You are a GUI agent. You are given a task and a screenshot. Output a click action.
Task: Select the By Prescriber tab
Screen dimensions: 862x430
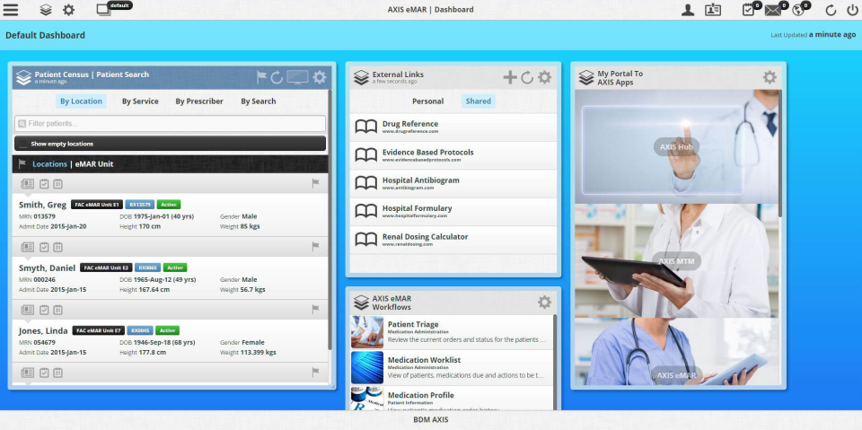(x=199, y=101)
